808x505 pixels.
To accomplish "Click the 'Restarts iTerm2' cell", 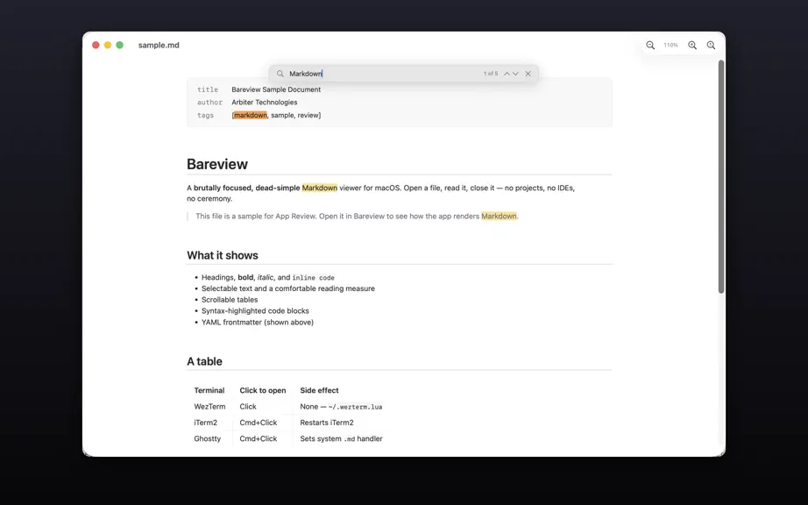I will [x=327, y=423].
